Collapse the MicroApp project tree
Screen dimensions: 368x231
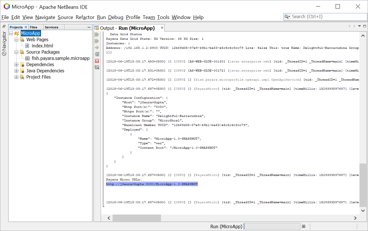[11, 33]
